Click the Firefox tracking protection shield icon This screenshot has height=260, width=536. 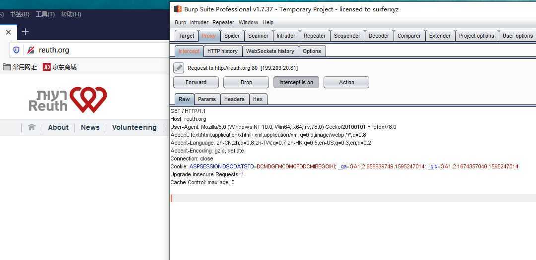click(x=16, y=50)
